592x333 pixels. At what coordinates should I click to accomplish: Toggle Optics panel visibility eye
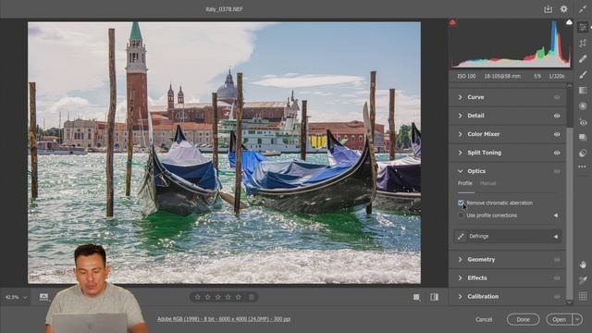pos(557,171)
